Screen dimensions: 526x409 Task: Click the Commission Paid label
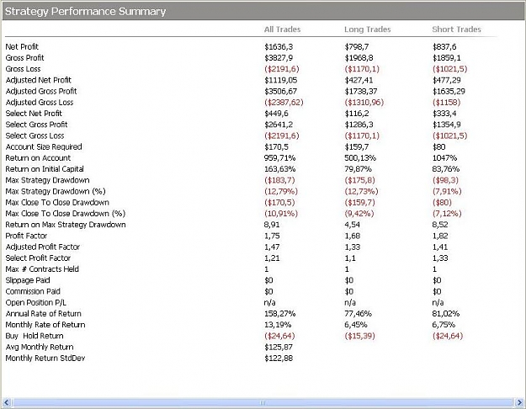pos(33,291)
